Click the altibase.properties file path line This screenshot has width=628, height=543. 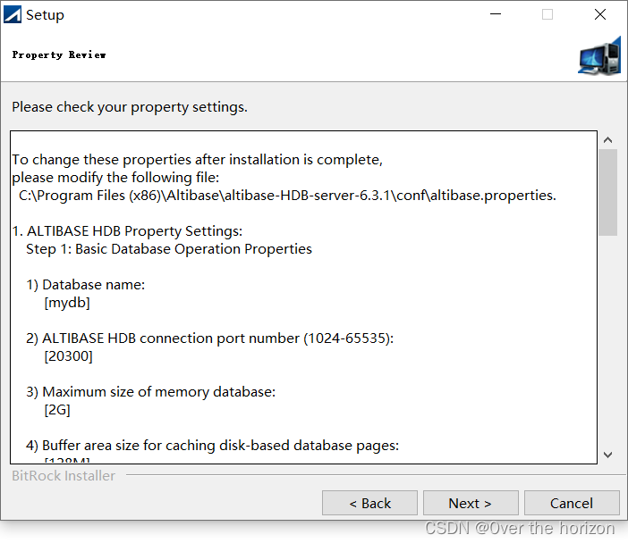(x=287, y=196)
